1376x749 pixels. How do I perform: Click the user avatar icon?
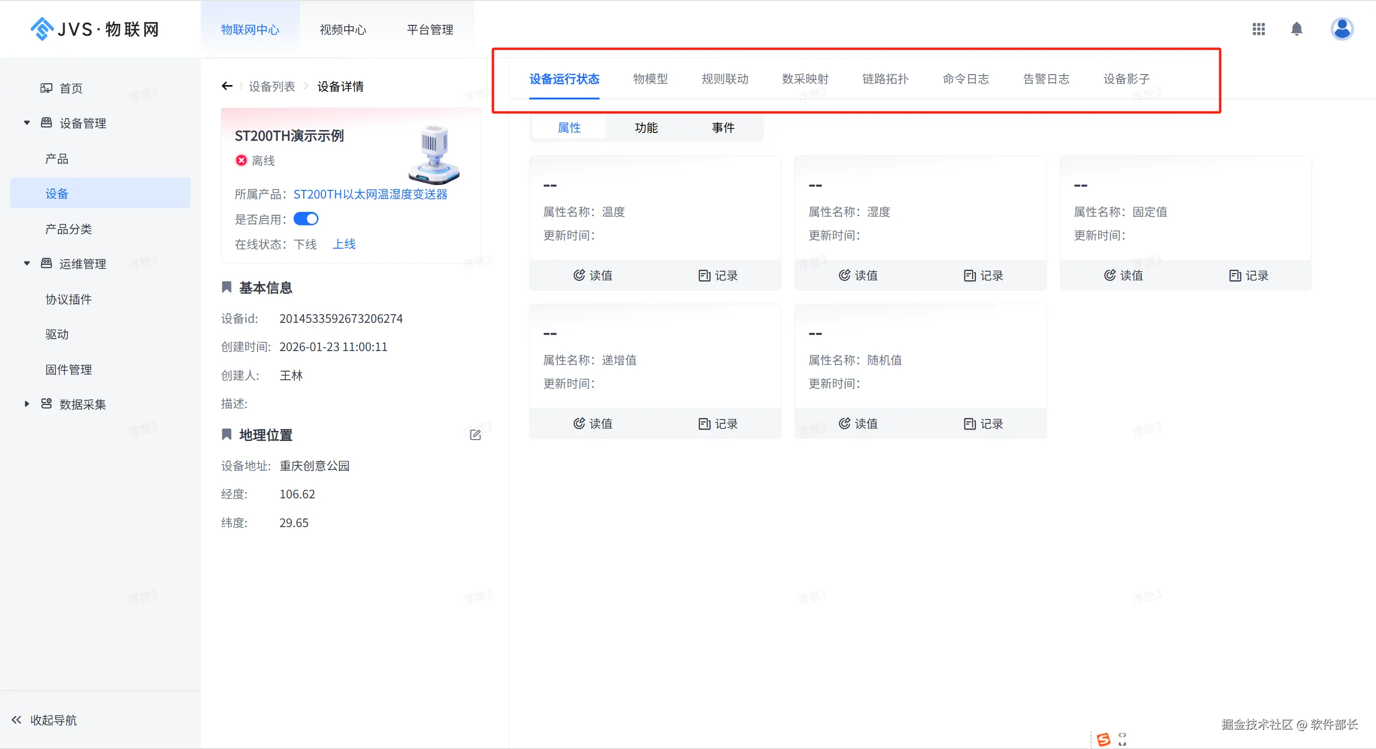[x=1341, y=29]
